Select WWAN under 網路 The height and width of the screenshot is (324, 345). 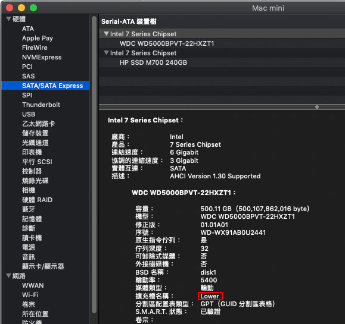coord(33,285)
